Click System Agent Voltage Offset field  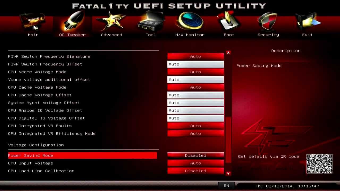coord(195,103)
